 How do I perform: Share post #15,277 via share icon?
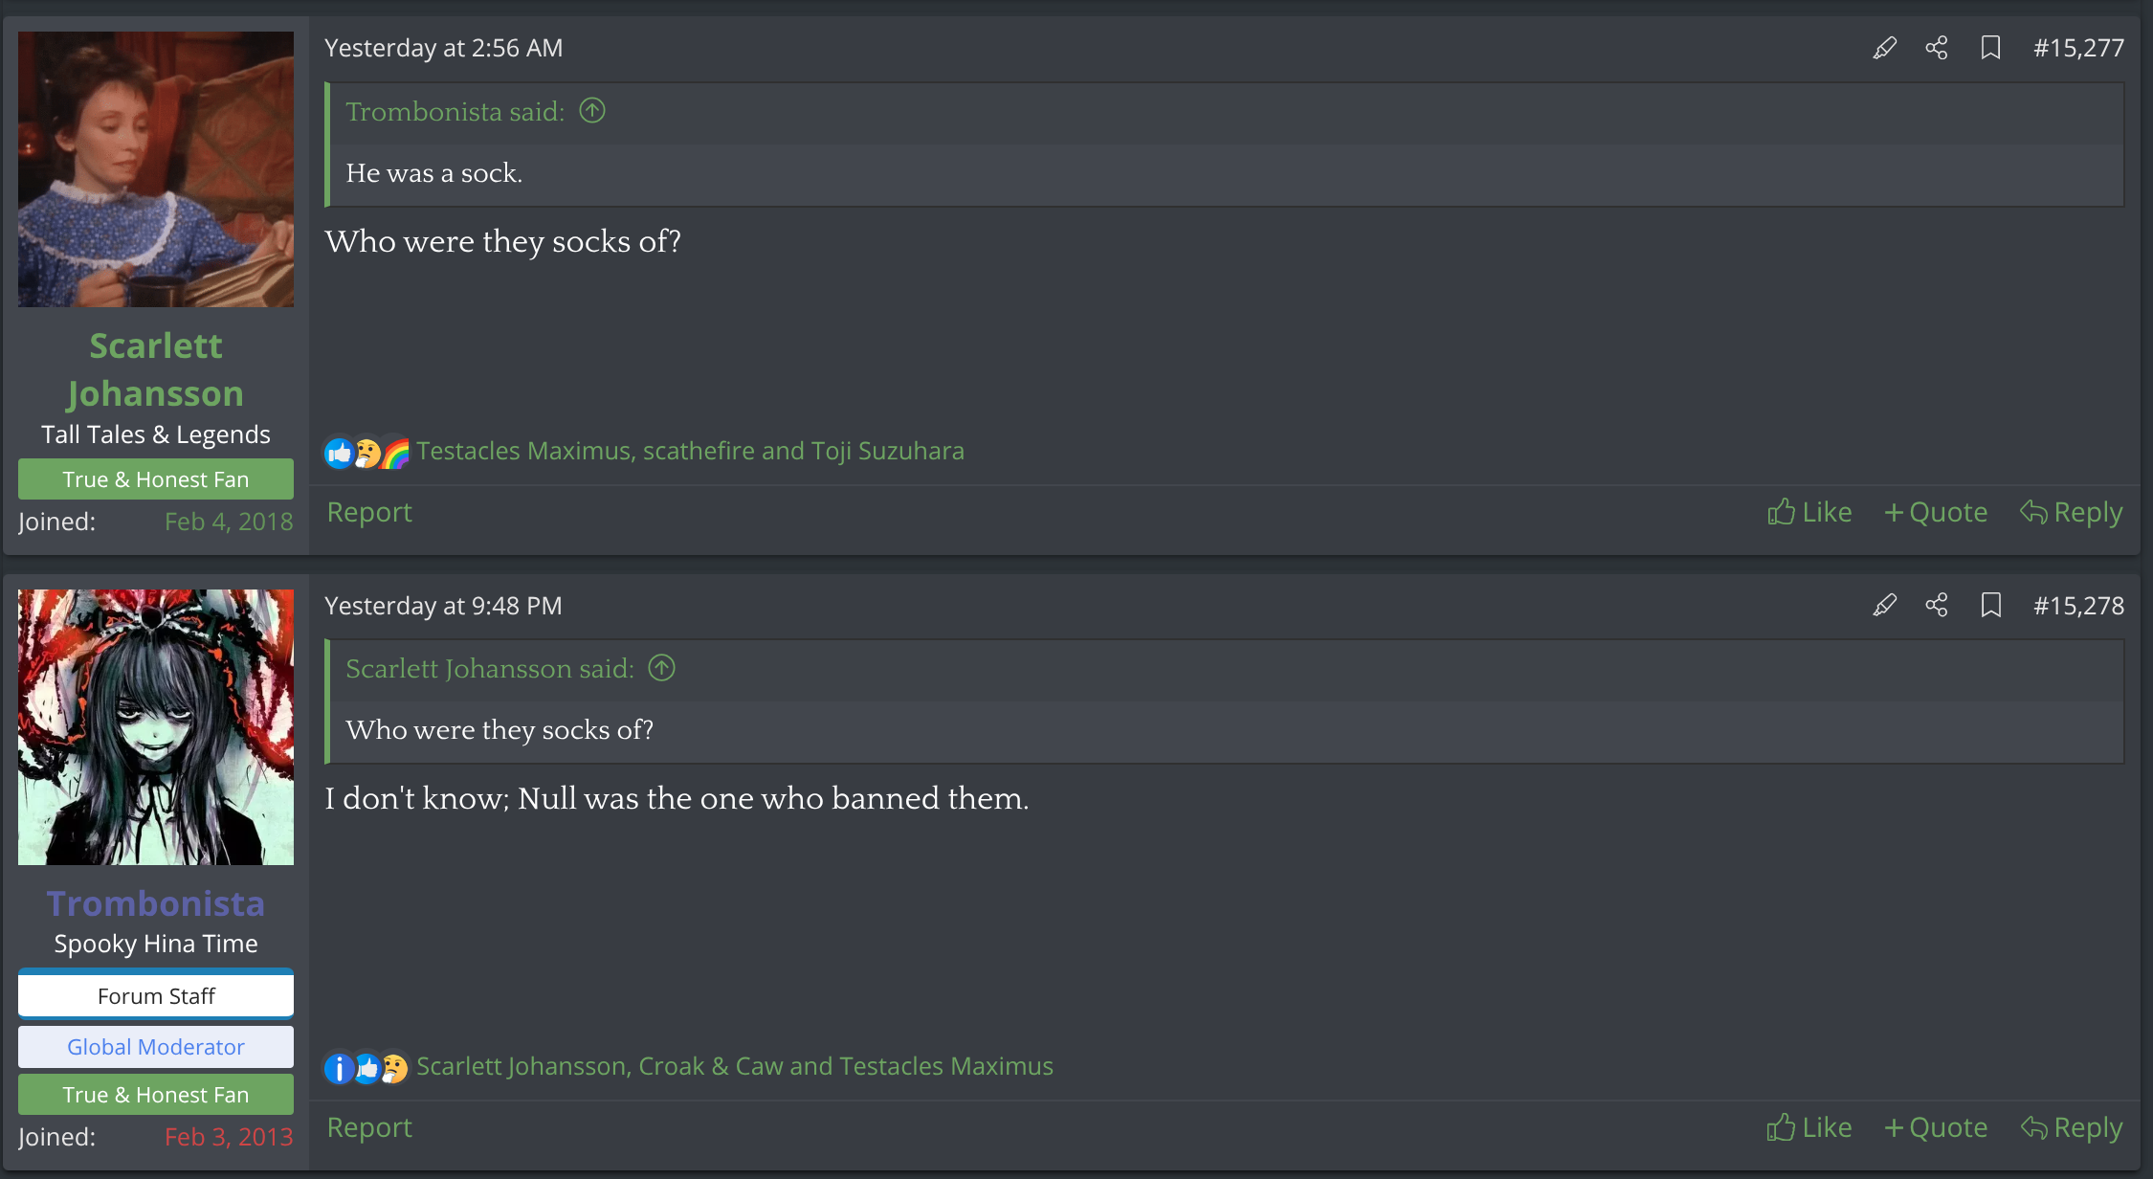1937,48
